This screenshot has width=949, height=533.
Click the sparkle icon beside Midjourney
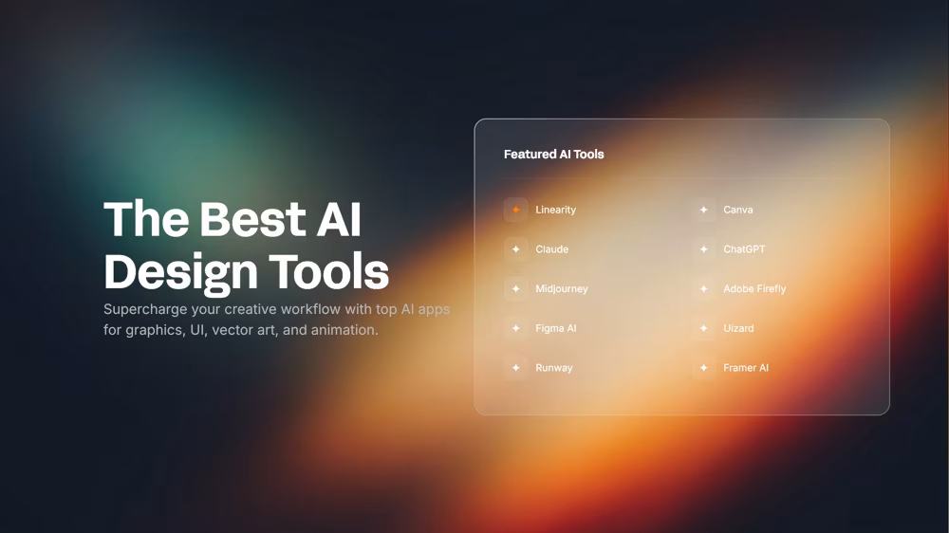[515, 288]
